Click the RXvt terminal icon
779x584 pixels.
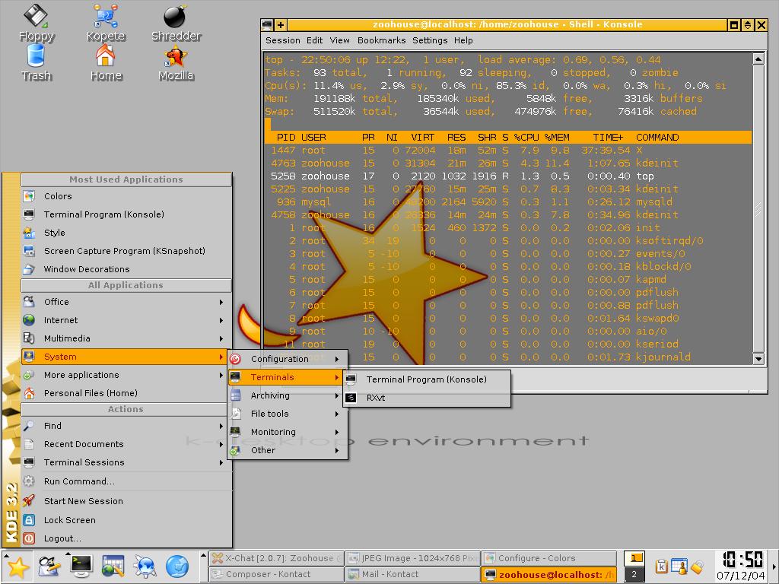coord(351,398)
